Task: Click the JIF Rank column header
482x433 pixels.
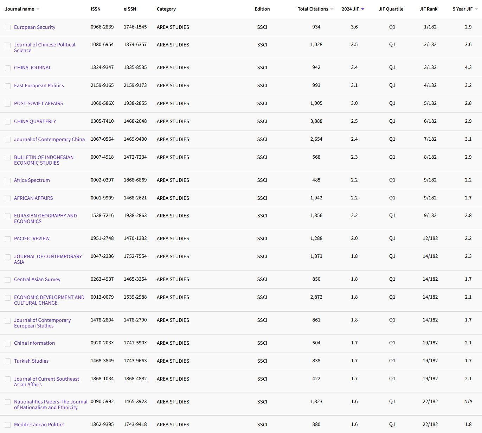Action: tap(429, 9)
